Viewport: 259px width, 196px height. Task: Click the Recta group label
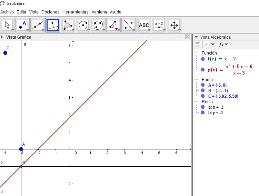tap(207, 101)
